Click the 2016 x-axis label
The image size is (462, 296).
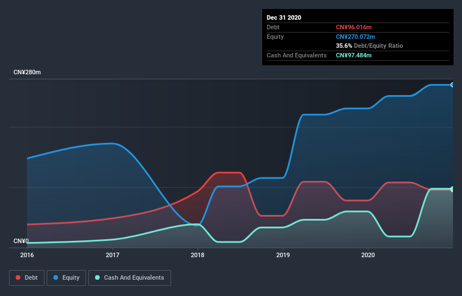click(27, 255)
